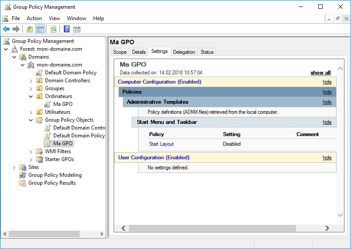Collapse the Ordinateurs node
Image resolution: width=351 pixels, height=249 pixels.
tap(31, 96)
